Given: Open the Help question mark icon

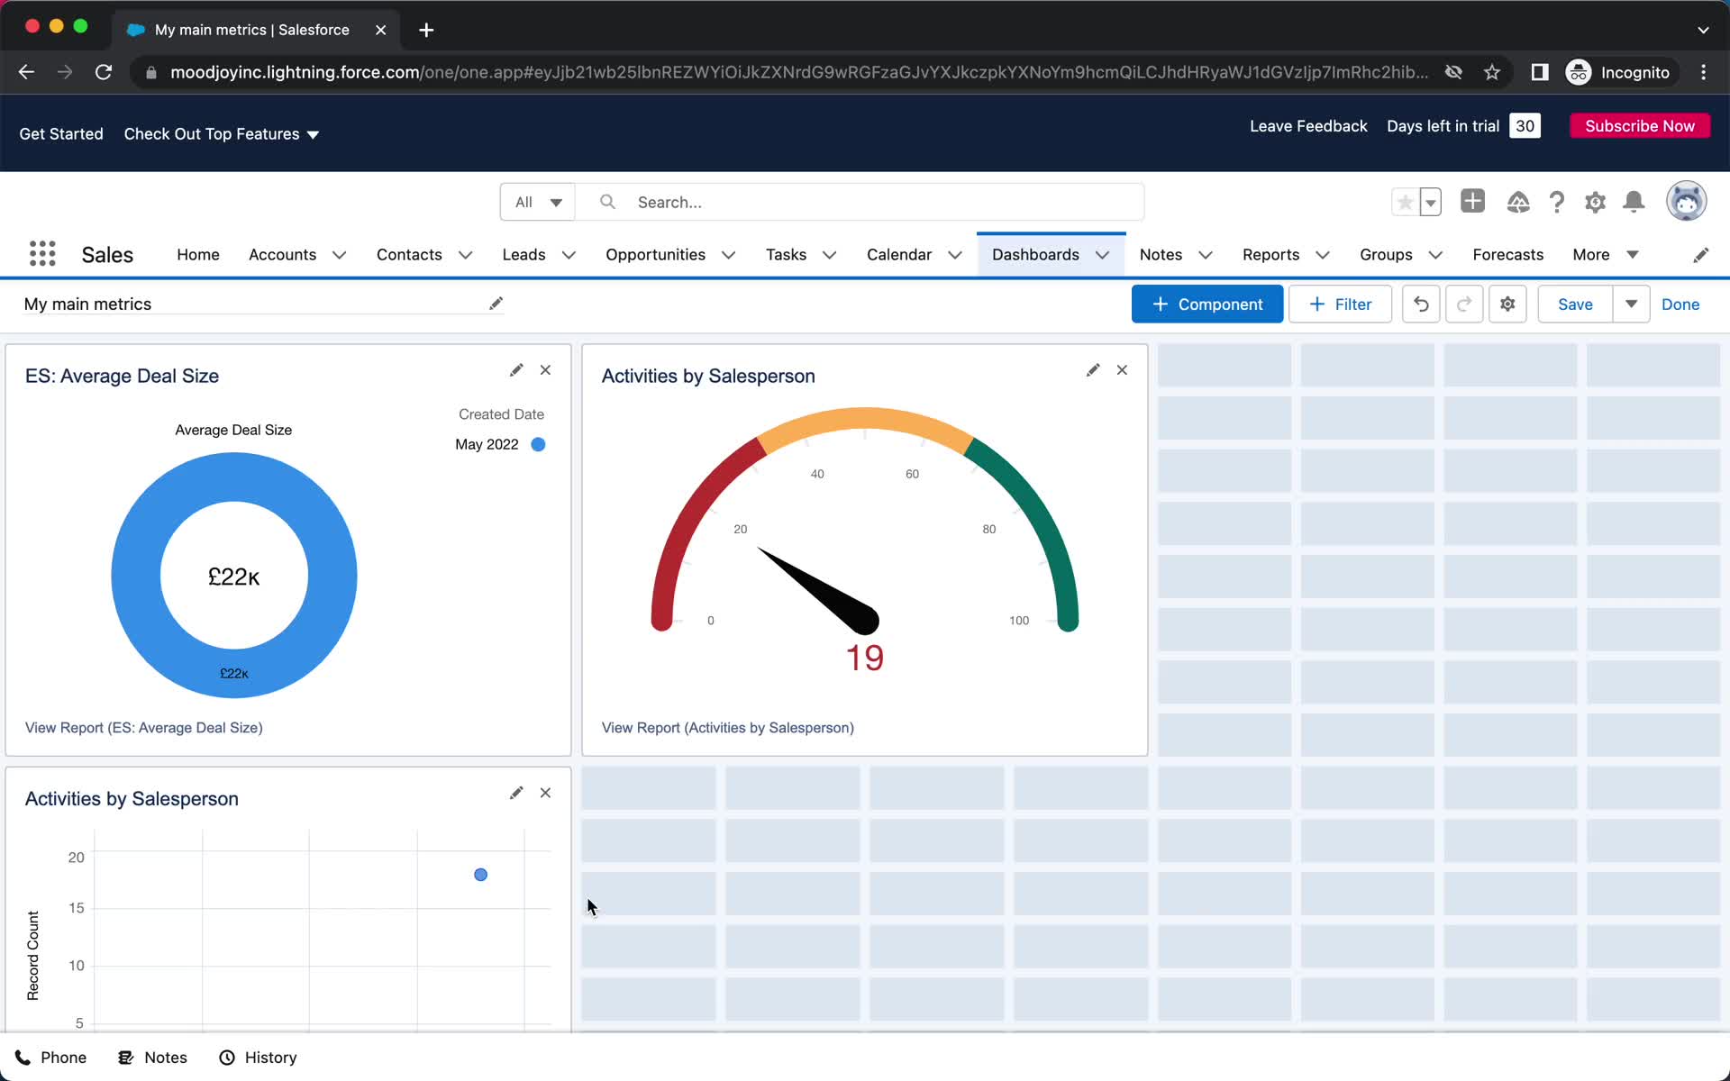Looking at the screenshot, I should (1556, 202).
